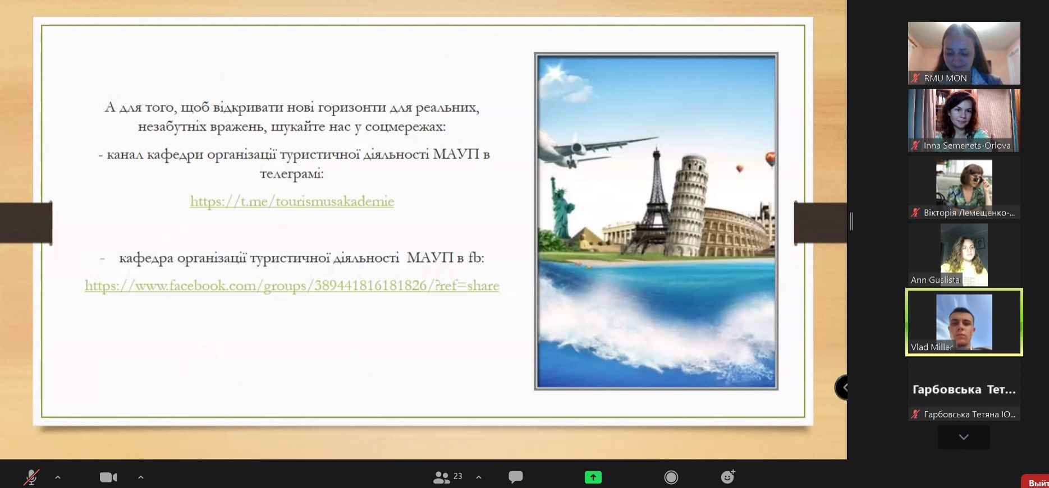Select Ann Guslista video thumbnail
The width and height of the screenshot is (1049, 488).
coord(964,255)
